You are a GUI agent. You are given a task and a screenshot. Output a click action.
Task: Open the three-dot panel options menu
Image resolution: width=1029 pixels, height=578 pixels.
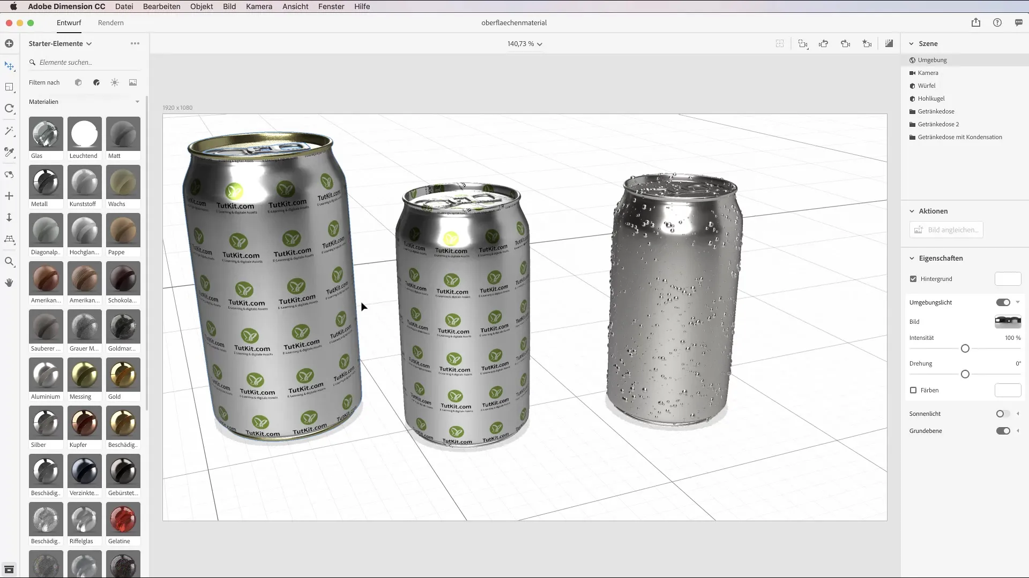(x=135, y=43)
